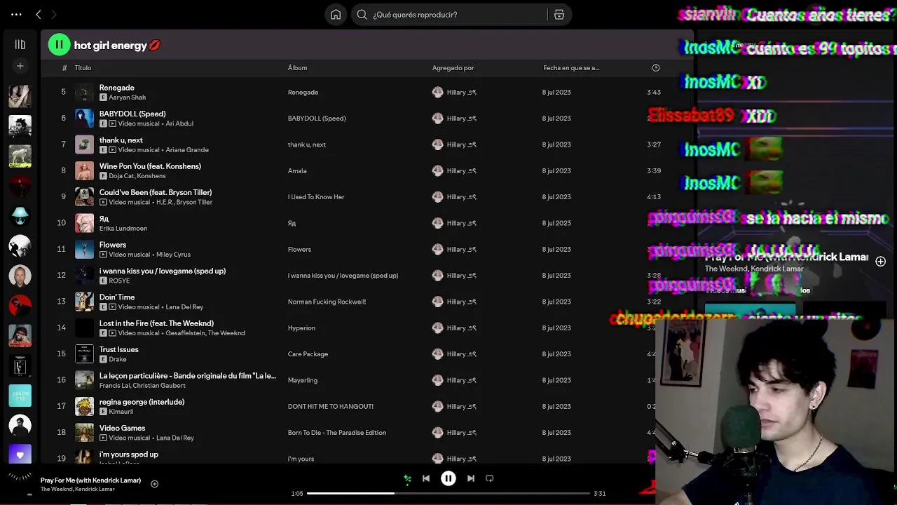Open artist Miley Cyrus

click(173, 255)
